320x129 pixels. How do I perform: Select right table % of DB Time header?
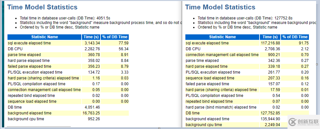pos(295,37)
